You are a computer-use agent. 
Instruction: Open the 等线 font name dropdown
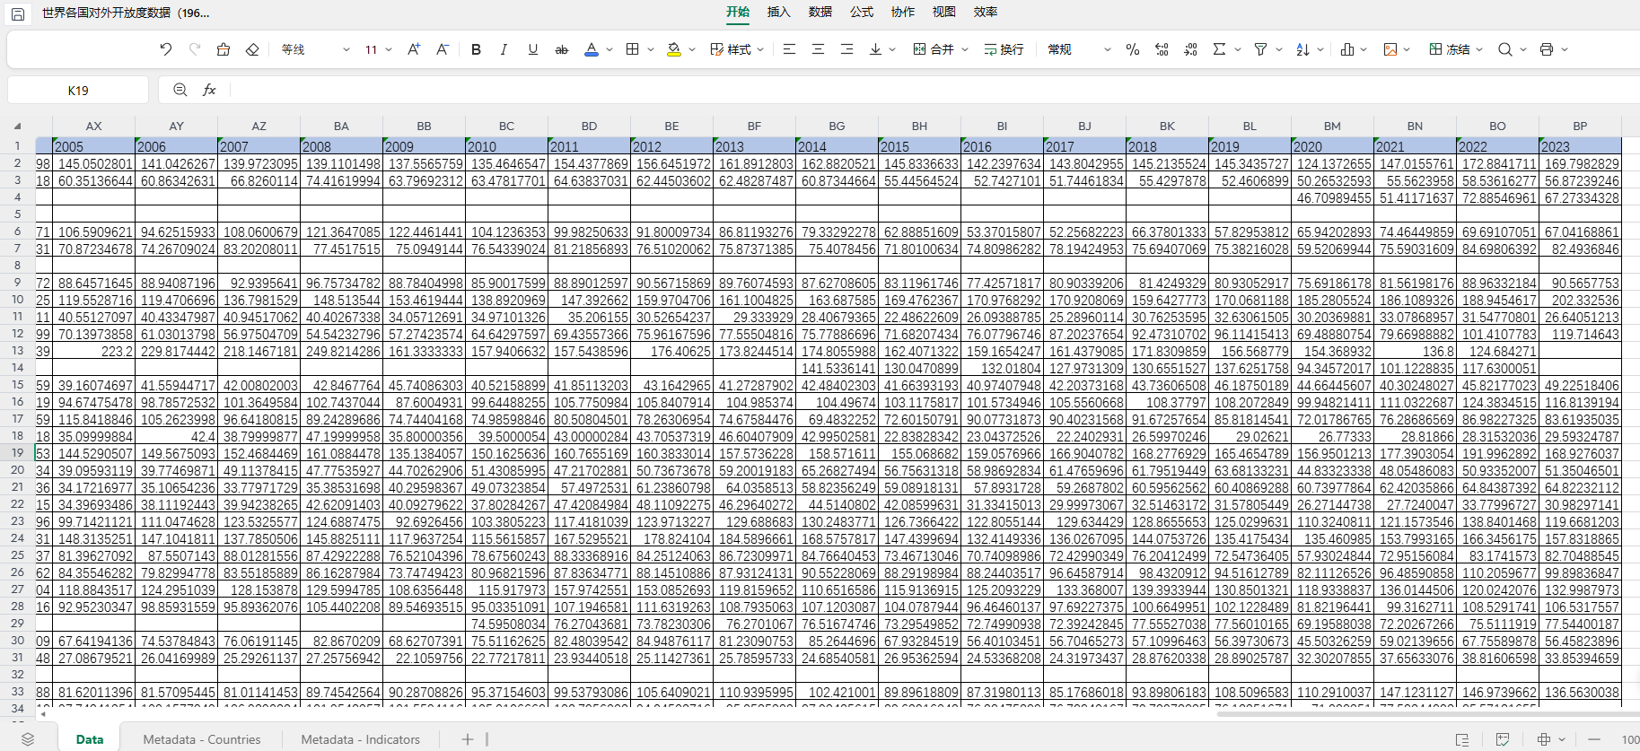click(x=315, y=49)
